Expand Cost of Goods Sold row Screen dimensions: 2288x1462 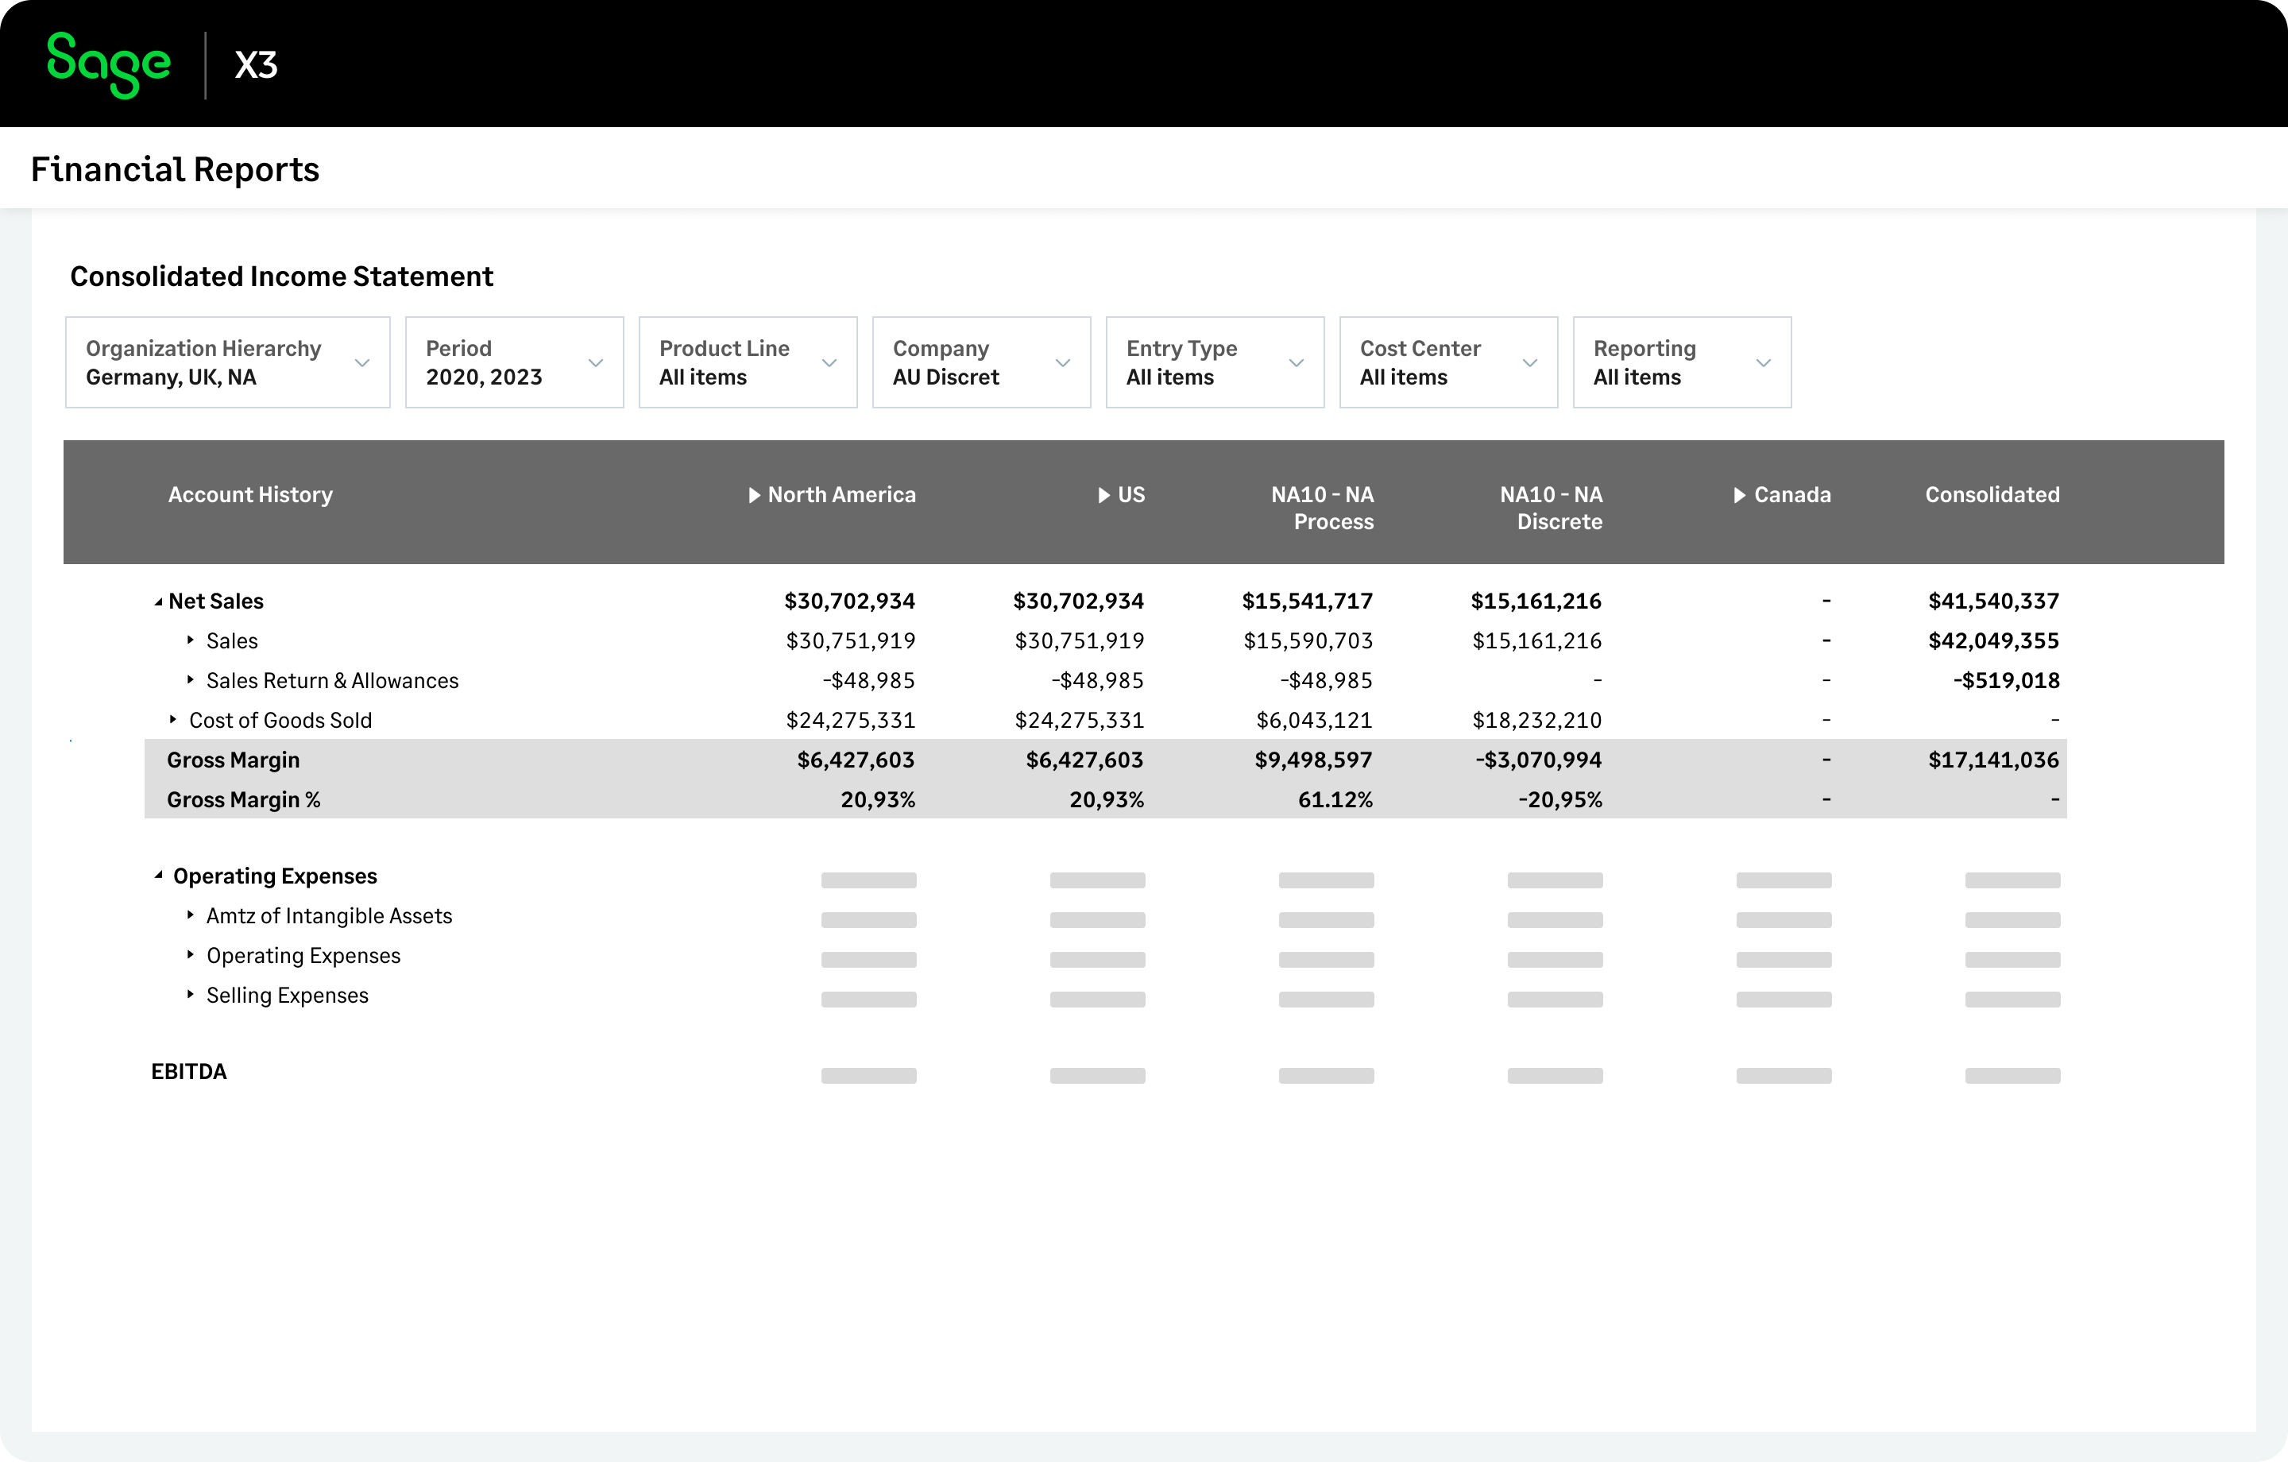point(172,720)
